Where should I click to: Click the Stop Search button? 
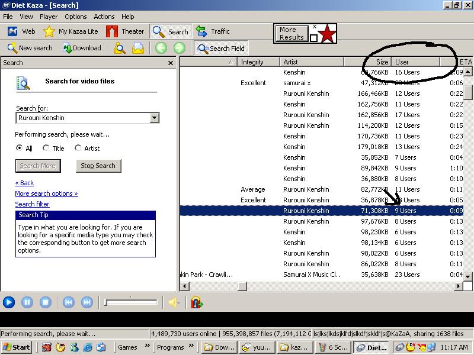pos(98,166)
